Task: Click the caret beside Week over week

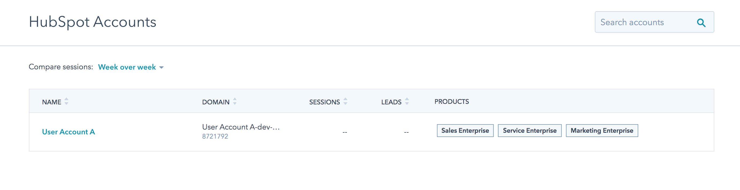Action: [161, 67]
